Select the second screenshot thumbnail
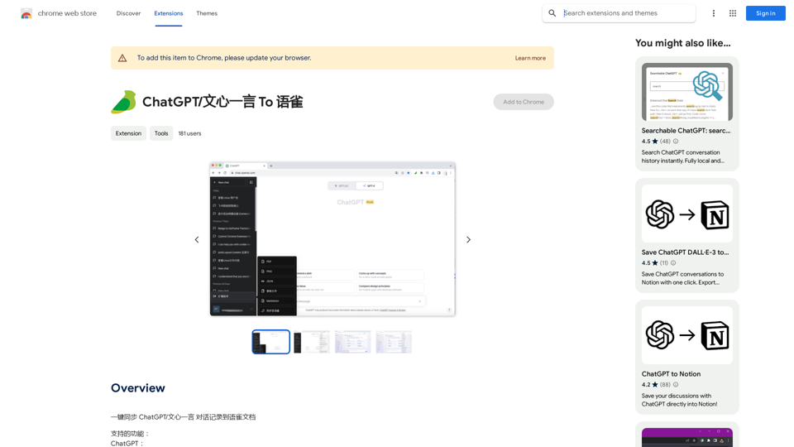794x447 pixels. (312, 342)
